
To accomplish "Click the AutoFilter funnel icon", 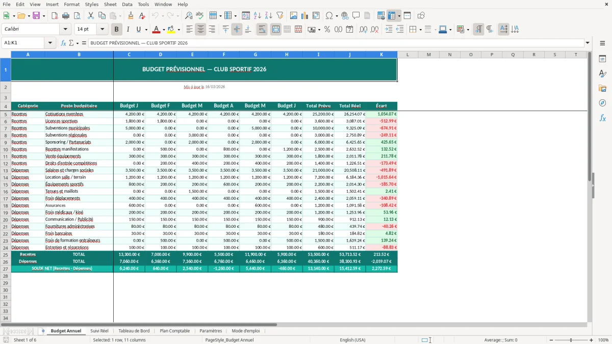I will coord(280,16).
